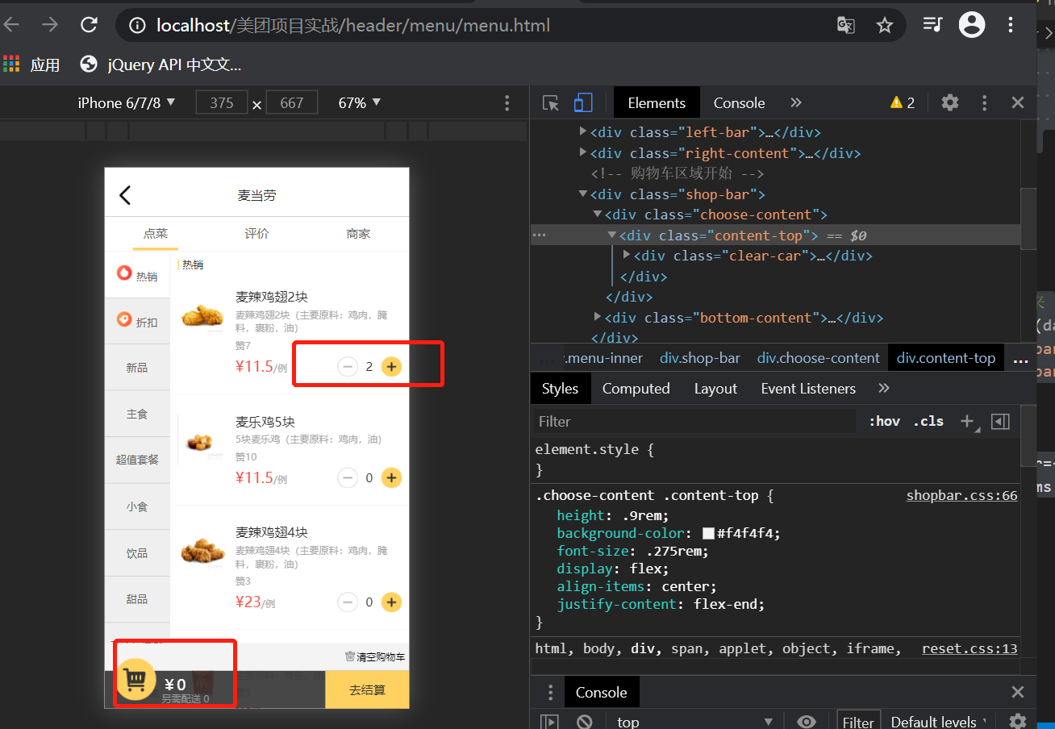Select div.choose-content in the breadcrumb
Screen dimensions: 1055x729
point(818,358)
